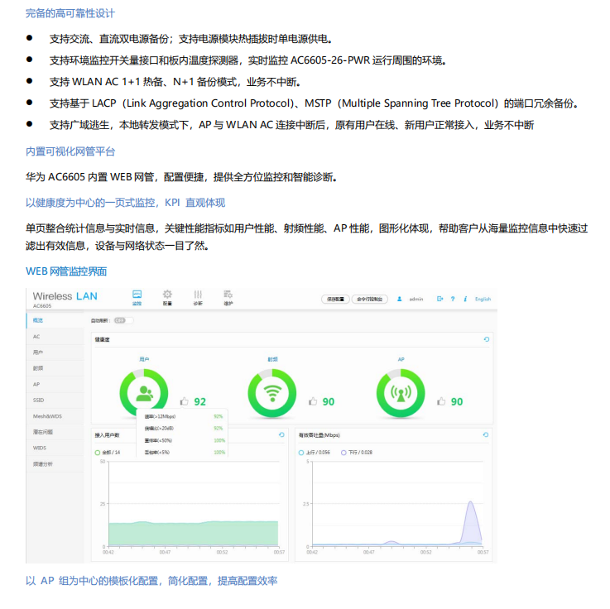Click the logout exit icon
Image resolution: width=610 pixels, height=609 pixels.
(x=440, y=299)
